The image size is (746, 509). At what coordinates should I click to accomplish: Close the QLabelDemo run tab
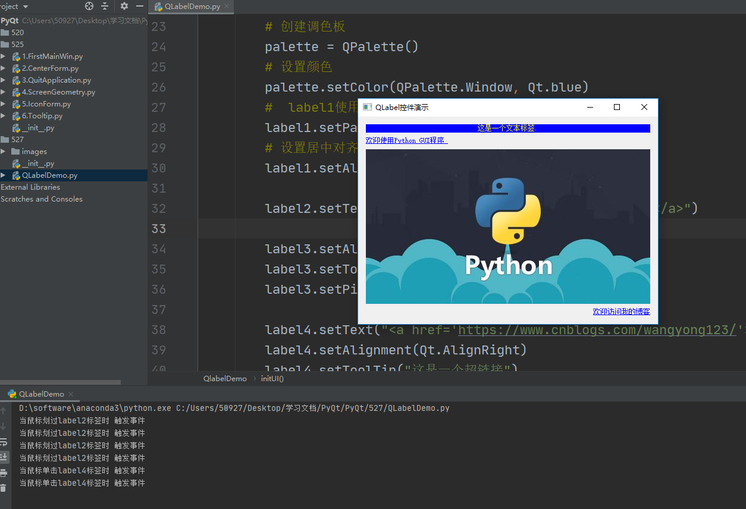coord(71,394)
